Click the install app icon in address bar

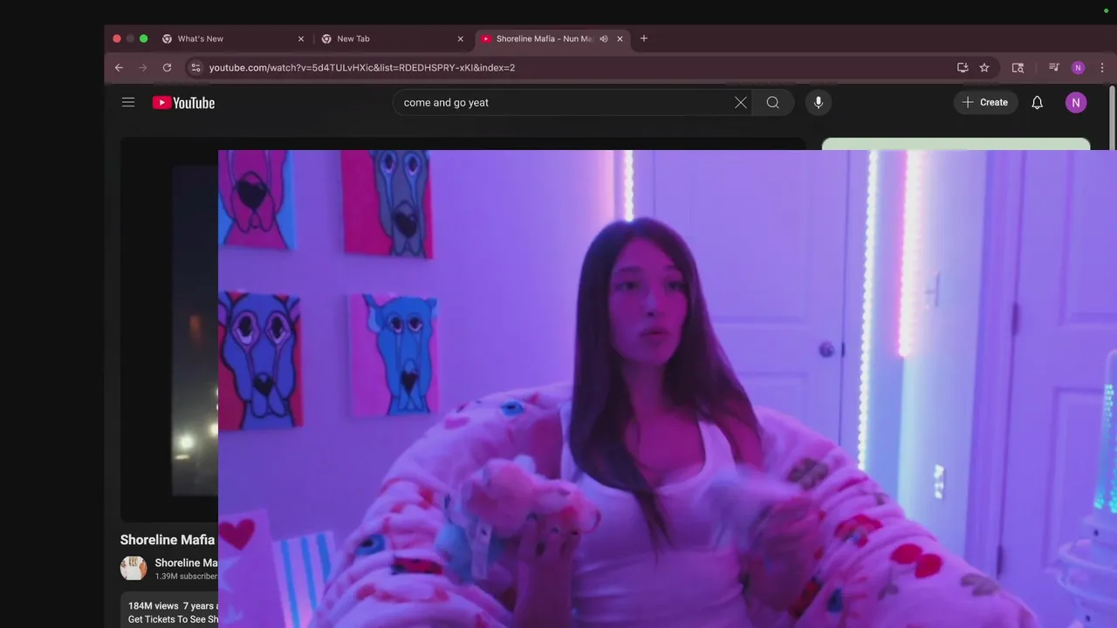963,67
